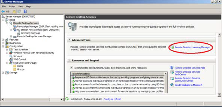Click the Remote Desktop Services Manager icon

(x=15, y=37)
